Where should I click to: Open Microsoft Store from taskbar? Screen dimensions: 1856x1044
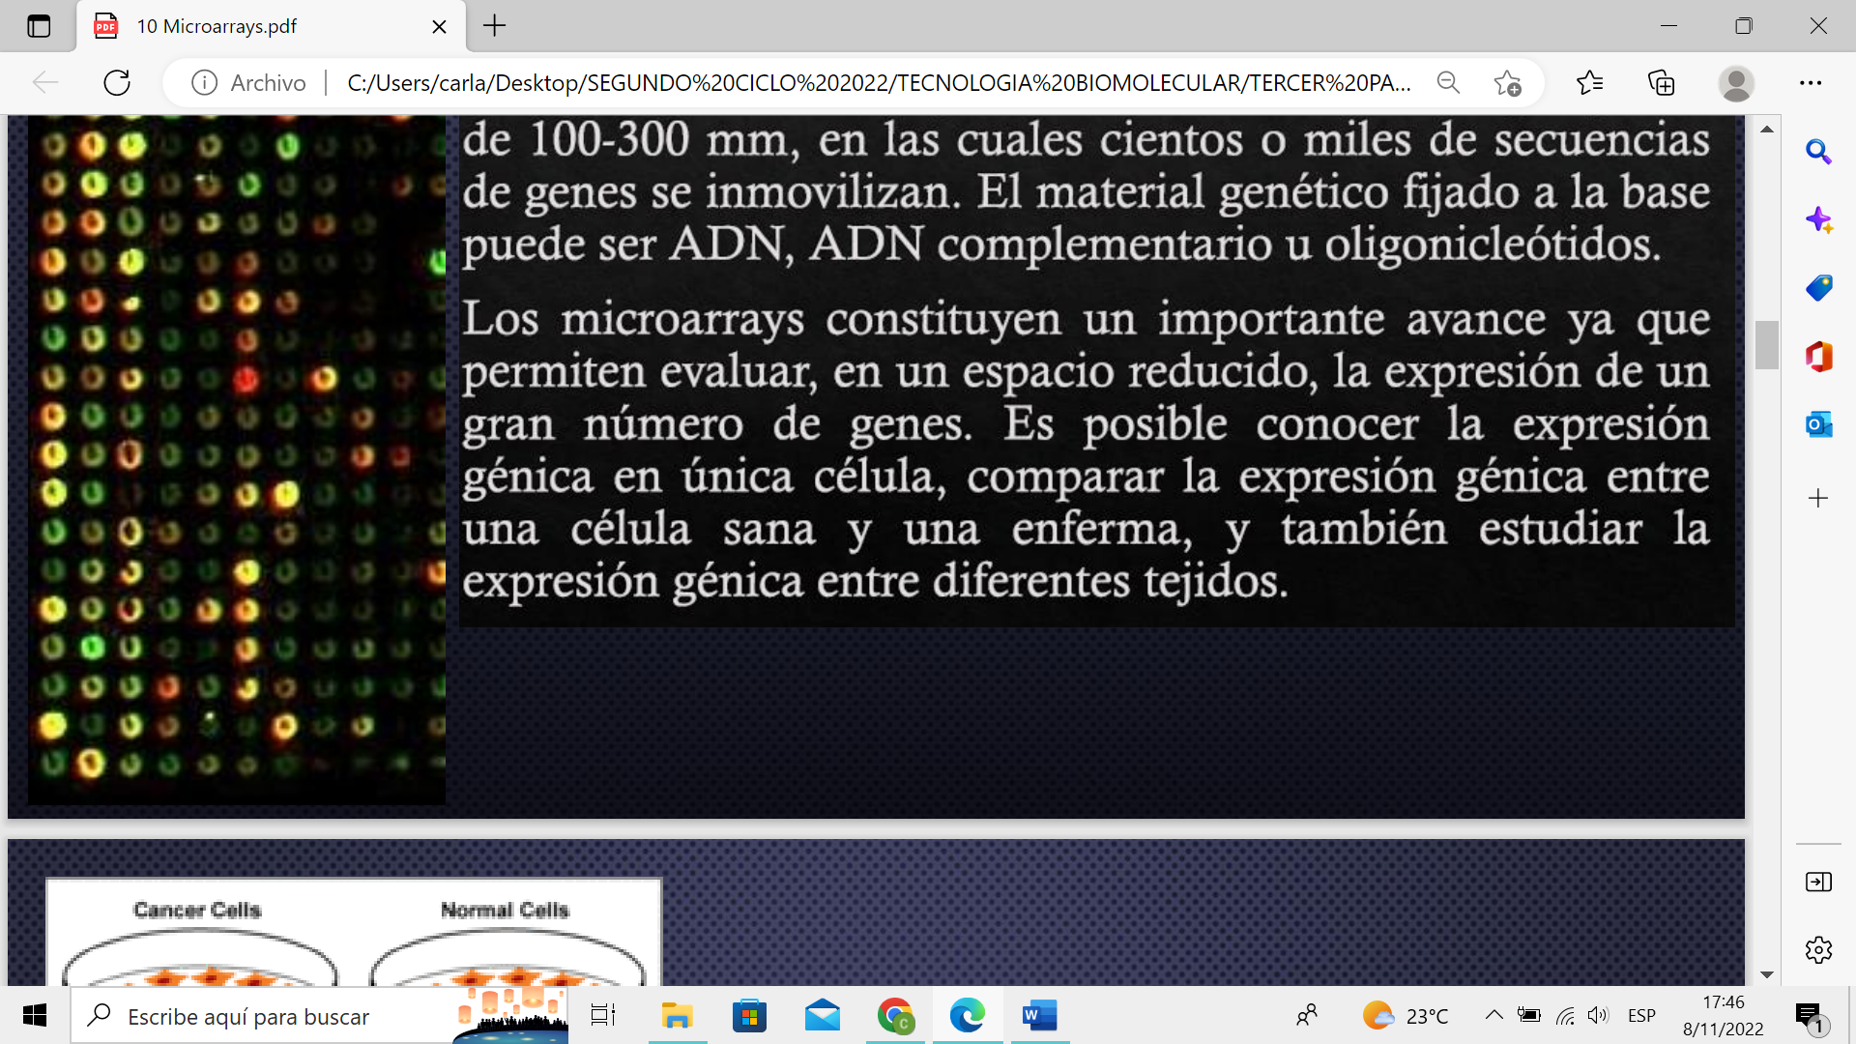(750, 1016)
